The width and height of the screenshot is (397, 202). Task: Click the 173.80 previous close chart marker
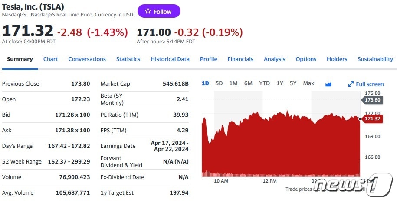click(x=372, y=100)
